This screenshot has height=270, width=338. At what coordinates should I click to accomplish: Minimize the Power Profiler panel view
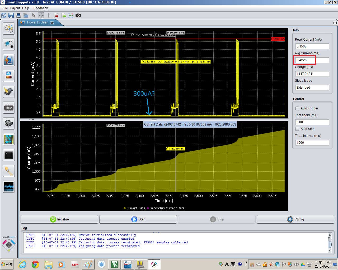pos(335,23)
